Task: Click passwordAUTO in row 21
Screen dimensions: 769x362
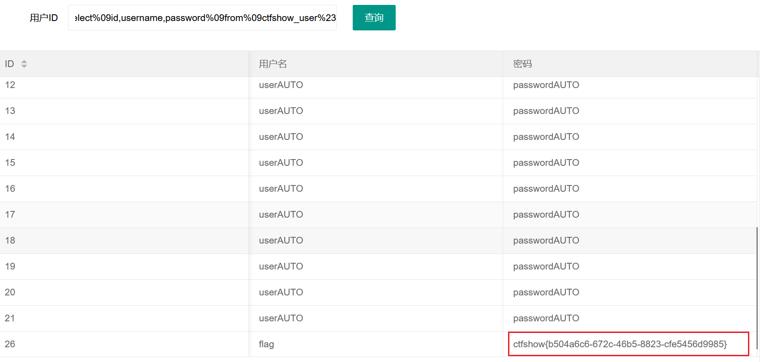Action: [x=546, y=318]
